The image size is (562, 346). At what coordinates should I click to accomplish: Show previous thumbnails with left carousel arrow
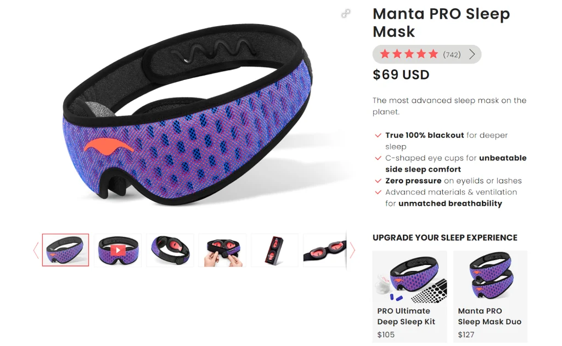(x=36, y=250)
